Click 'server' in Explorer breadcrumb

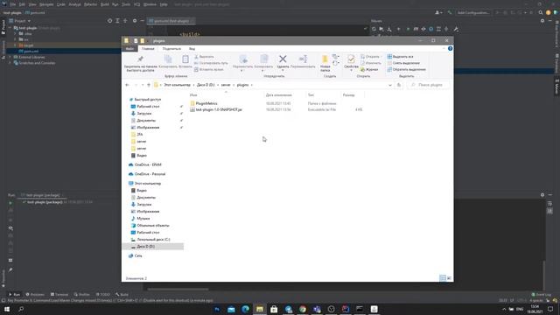tap(226, 85)
